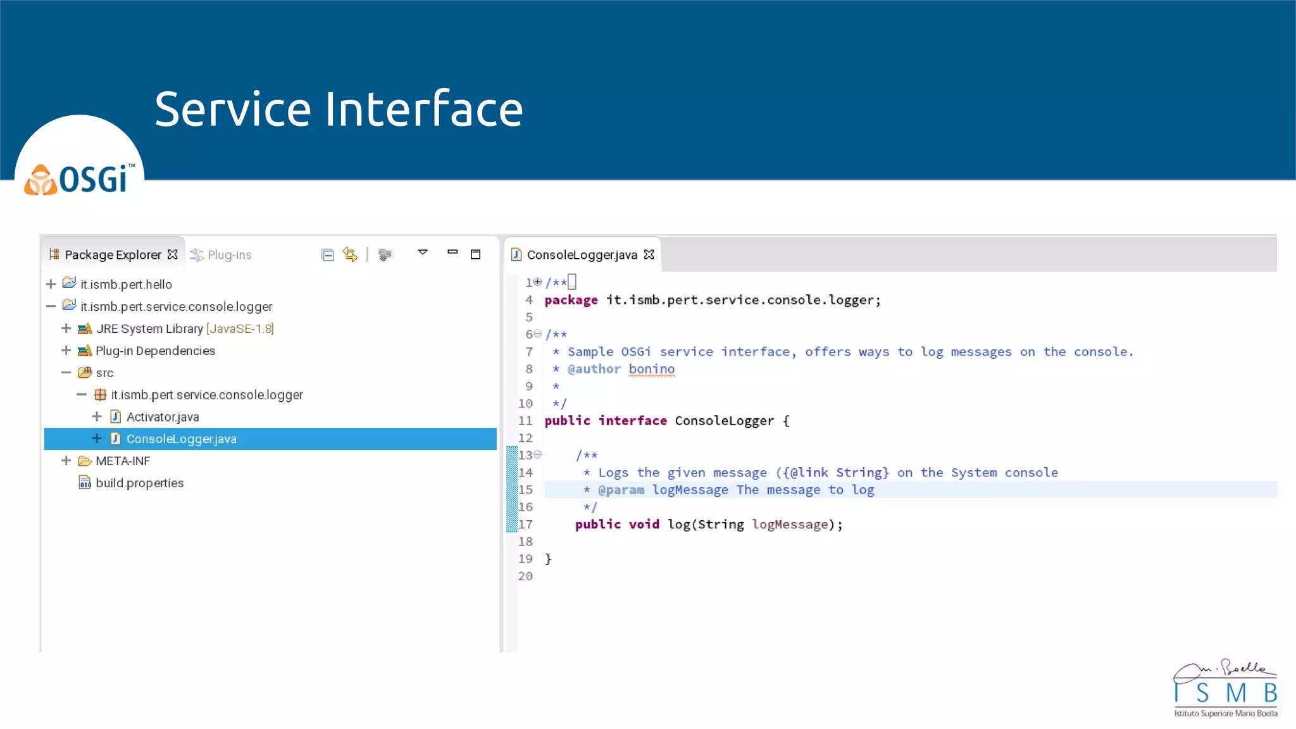Screen dimensions: 1296x729
Task: Expand JRE System Library node
Action: click(66, 328)
